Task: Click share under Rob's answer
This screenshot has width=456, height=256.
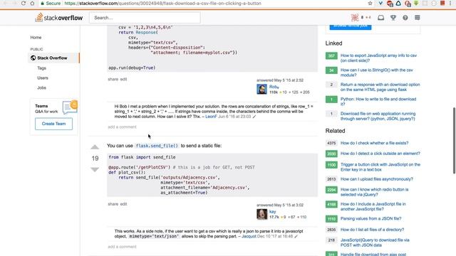Action: tap(113, 79)
